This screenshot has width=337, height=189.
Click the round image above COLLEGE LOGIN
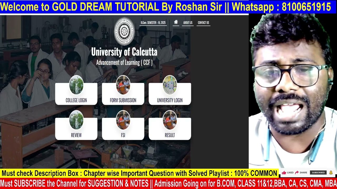coord(76,85)
